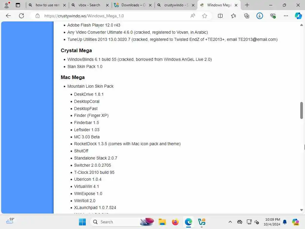Open VirtualBox taskbar icon
This screenshot has height=229, width=305.
click(x=202, y=222)
